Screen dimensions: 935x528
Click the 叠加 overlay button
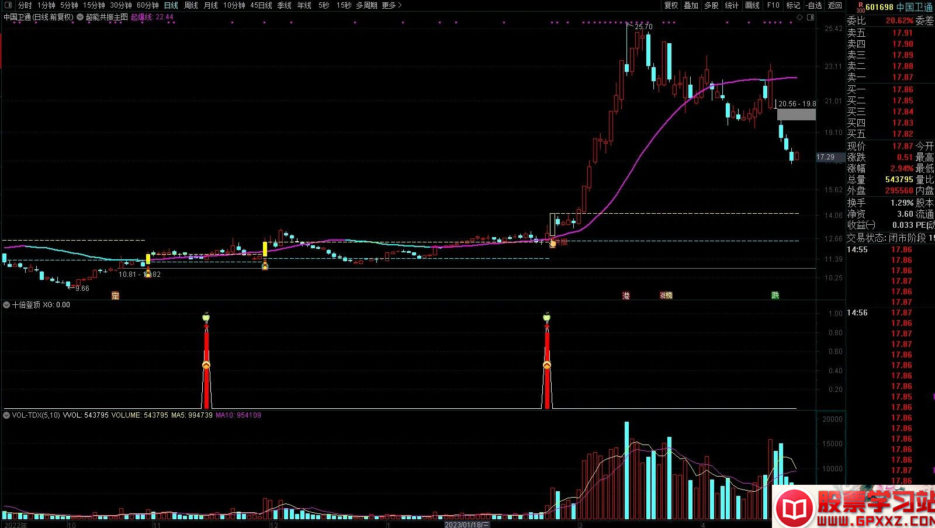pyautogui.click(x=691, y=5)
